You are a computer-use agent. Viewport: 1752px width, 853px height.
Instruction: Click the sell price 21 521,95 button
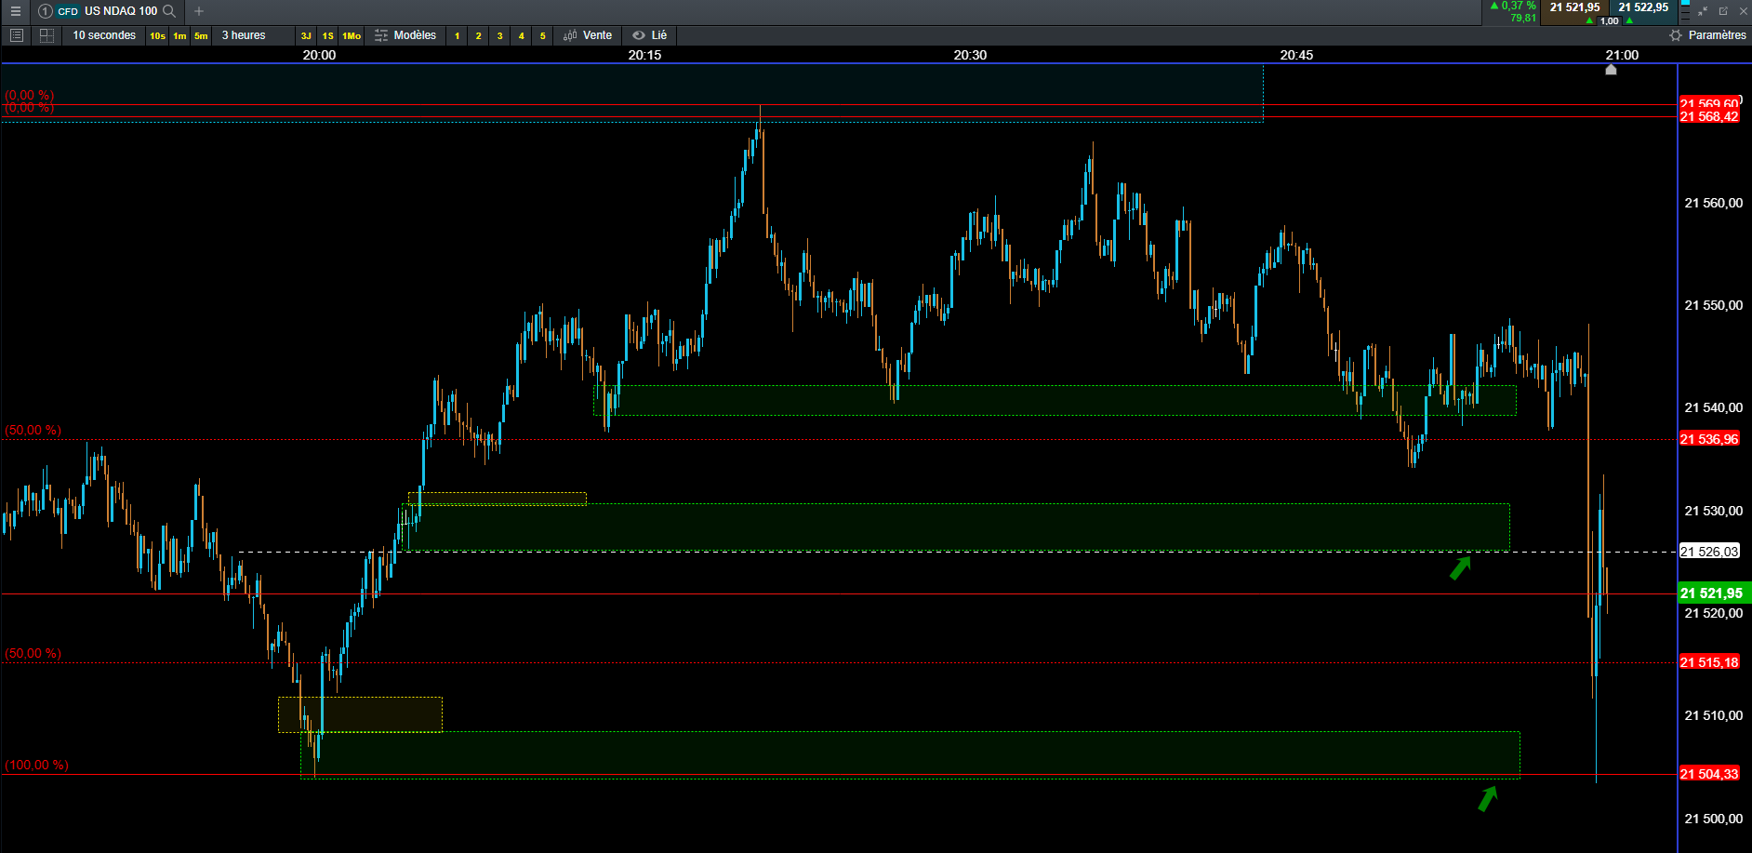pos(1574,7)
